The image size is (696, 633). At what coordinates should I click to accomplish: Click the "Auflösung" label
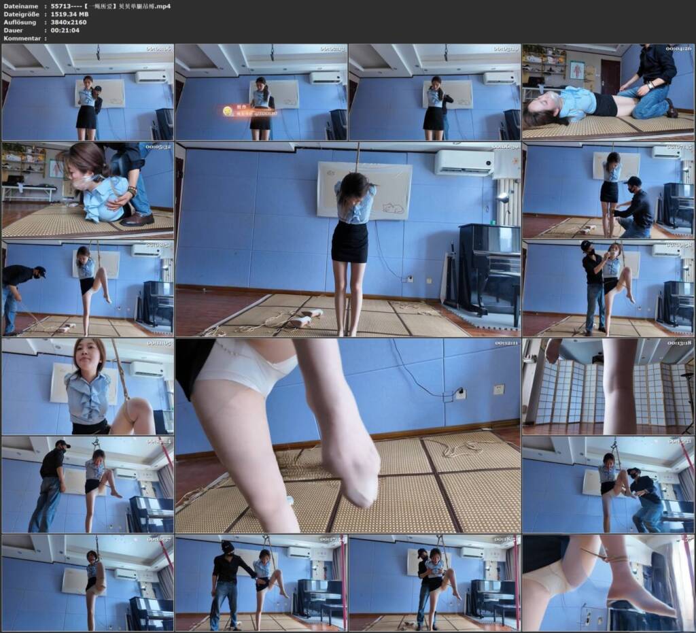pyautogui.click(x=20, y=22)
